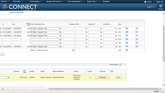Image resolution: width=165 pixels, height=93 pixels.
Task: Add a row for date 1/23
Action: click(127, 39)
